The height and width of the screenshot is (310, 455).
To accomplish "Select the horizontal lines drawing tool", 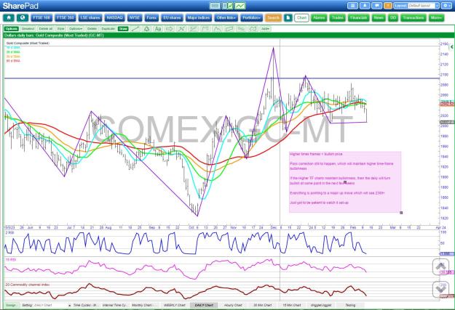I will (x=241, y=28).
